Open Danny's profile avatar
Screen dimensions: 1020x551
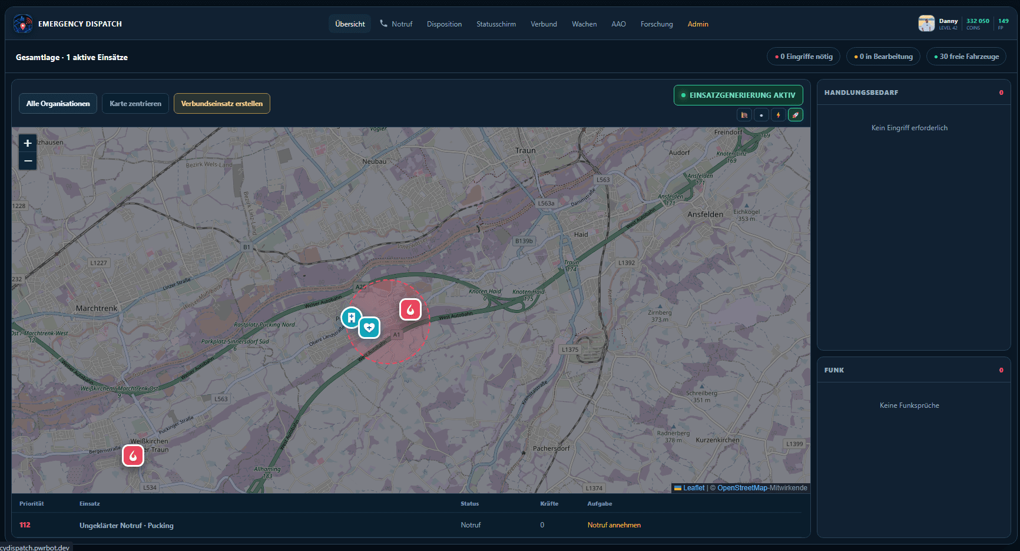tap(926, 24)
